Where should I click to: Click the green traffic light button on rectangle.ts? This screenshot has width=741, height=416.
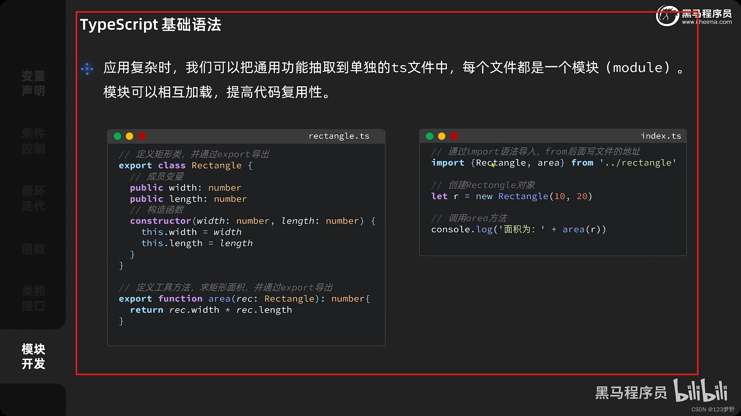pos(117,136)
